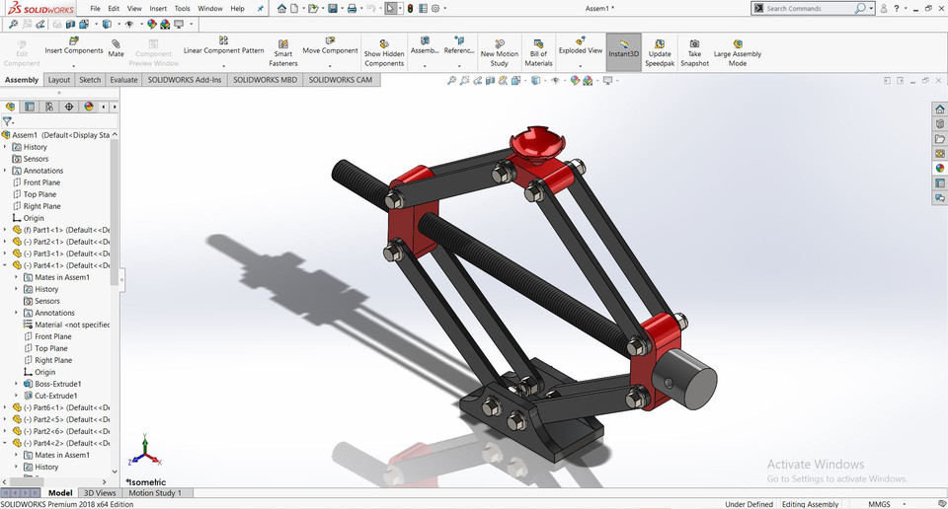The image size is (948, 509).
Task: Toggle Instant3D mode off
Action: point(623,47)
